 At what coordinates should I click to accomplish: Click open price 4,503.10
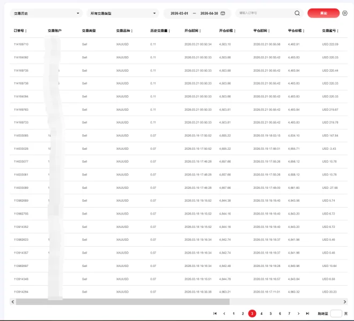point(225,44)
